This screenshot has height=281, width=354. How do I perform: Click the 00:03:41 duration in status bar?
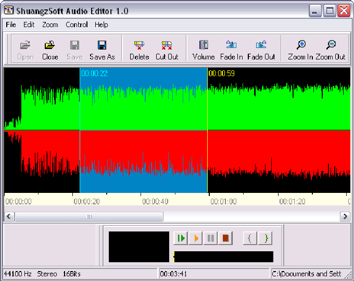[x=173, y=274]
